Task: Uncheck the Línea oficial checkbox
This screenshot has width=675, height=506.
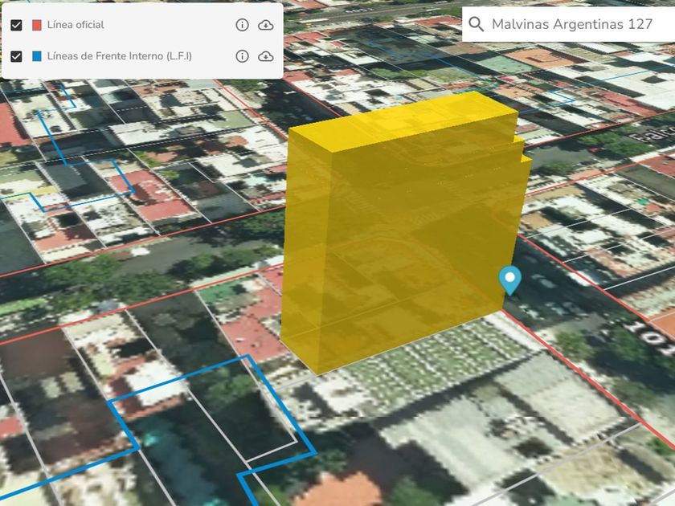Action: pos(16,25)
